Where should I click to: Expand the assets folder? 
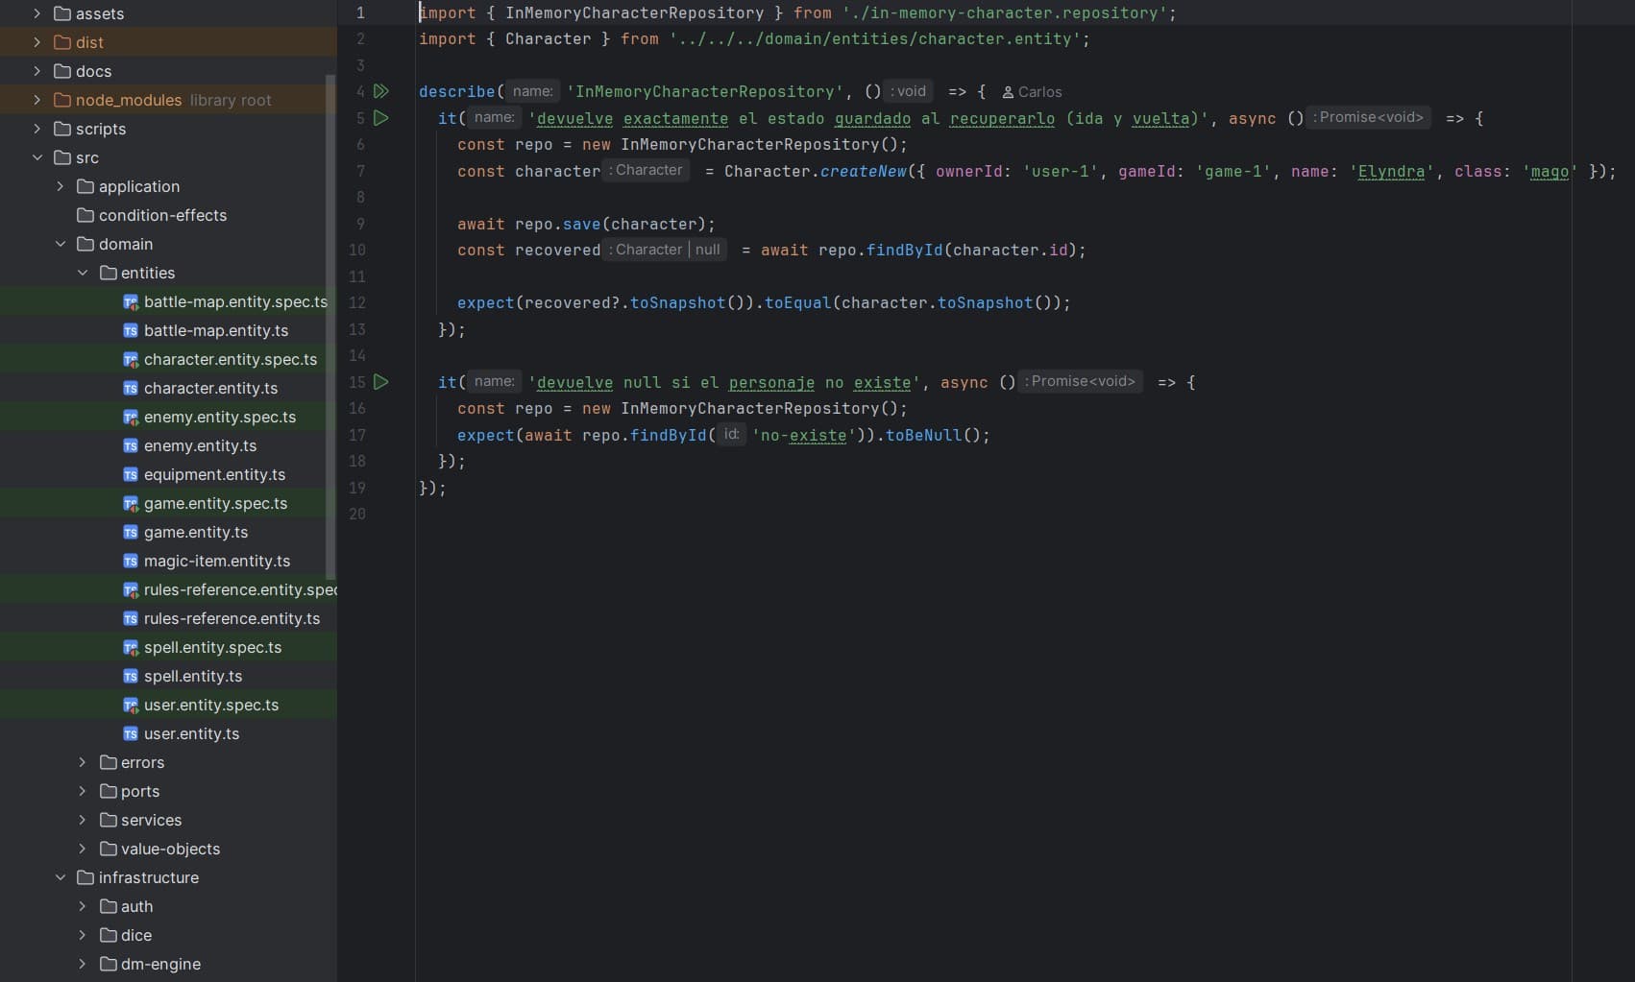click(37, 13)
